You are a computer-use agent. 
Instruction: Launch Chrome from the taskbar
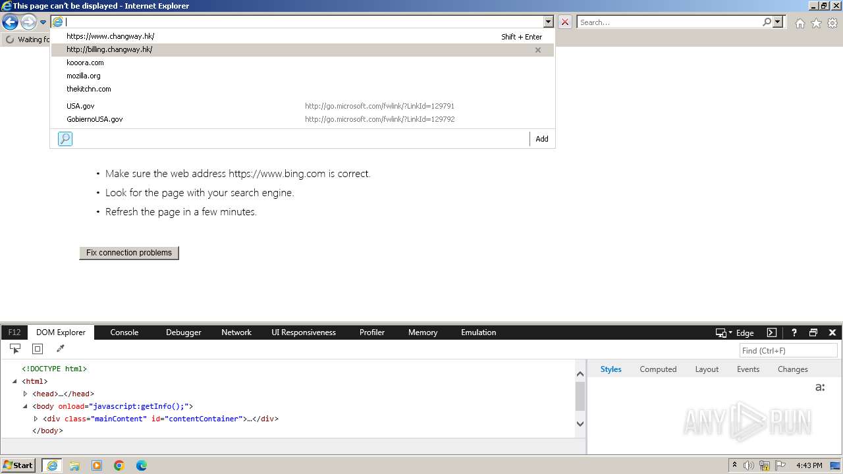click(119, 465)
